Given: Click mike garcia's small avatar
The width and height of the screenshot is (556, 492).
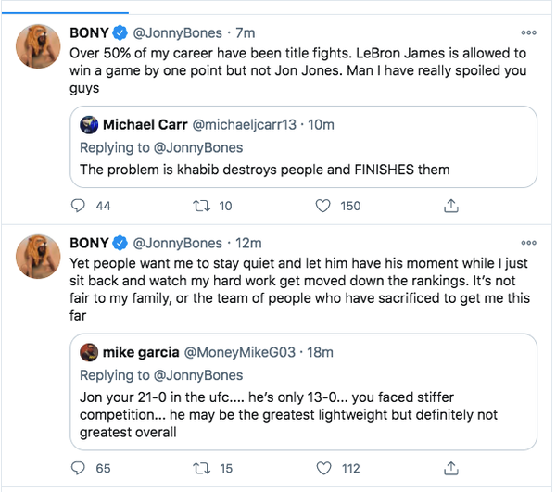Looking at the screenshot, I should pyautogui.click(x=89, y=352).
